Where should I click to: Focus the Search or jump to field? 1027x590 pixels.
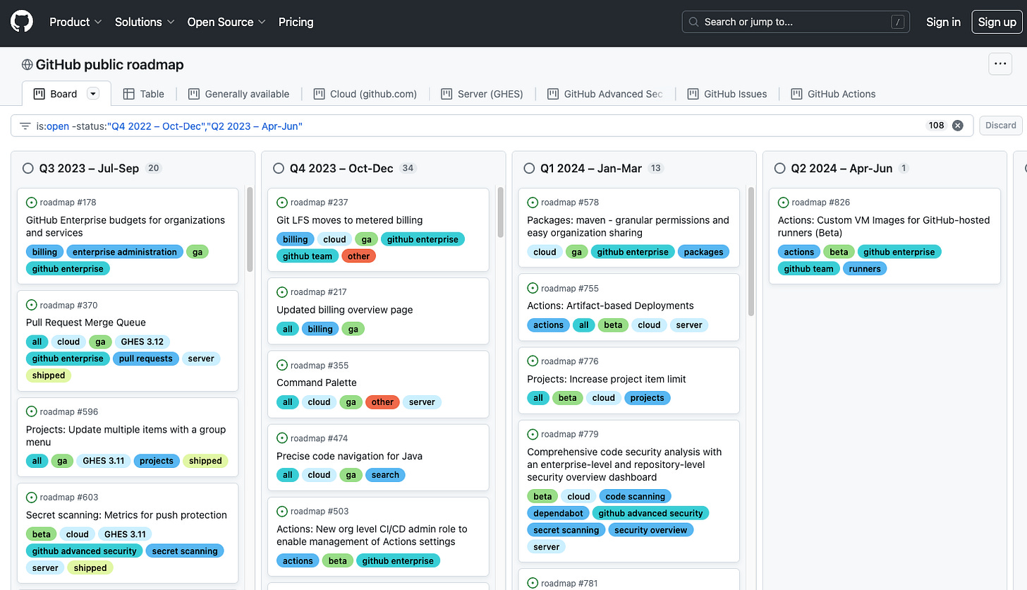(x=796, y=22)
